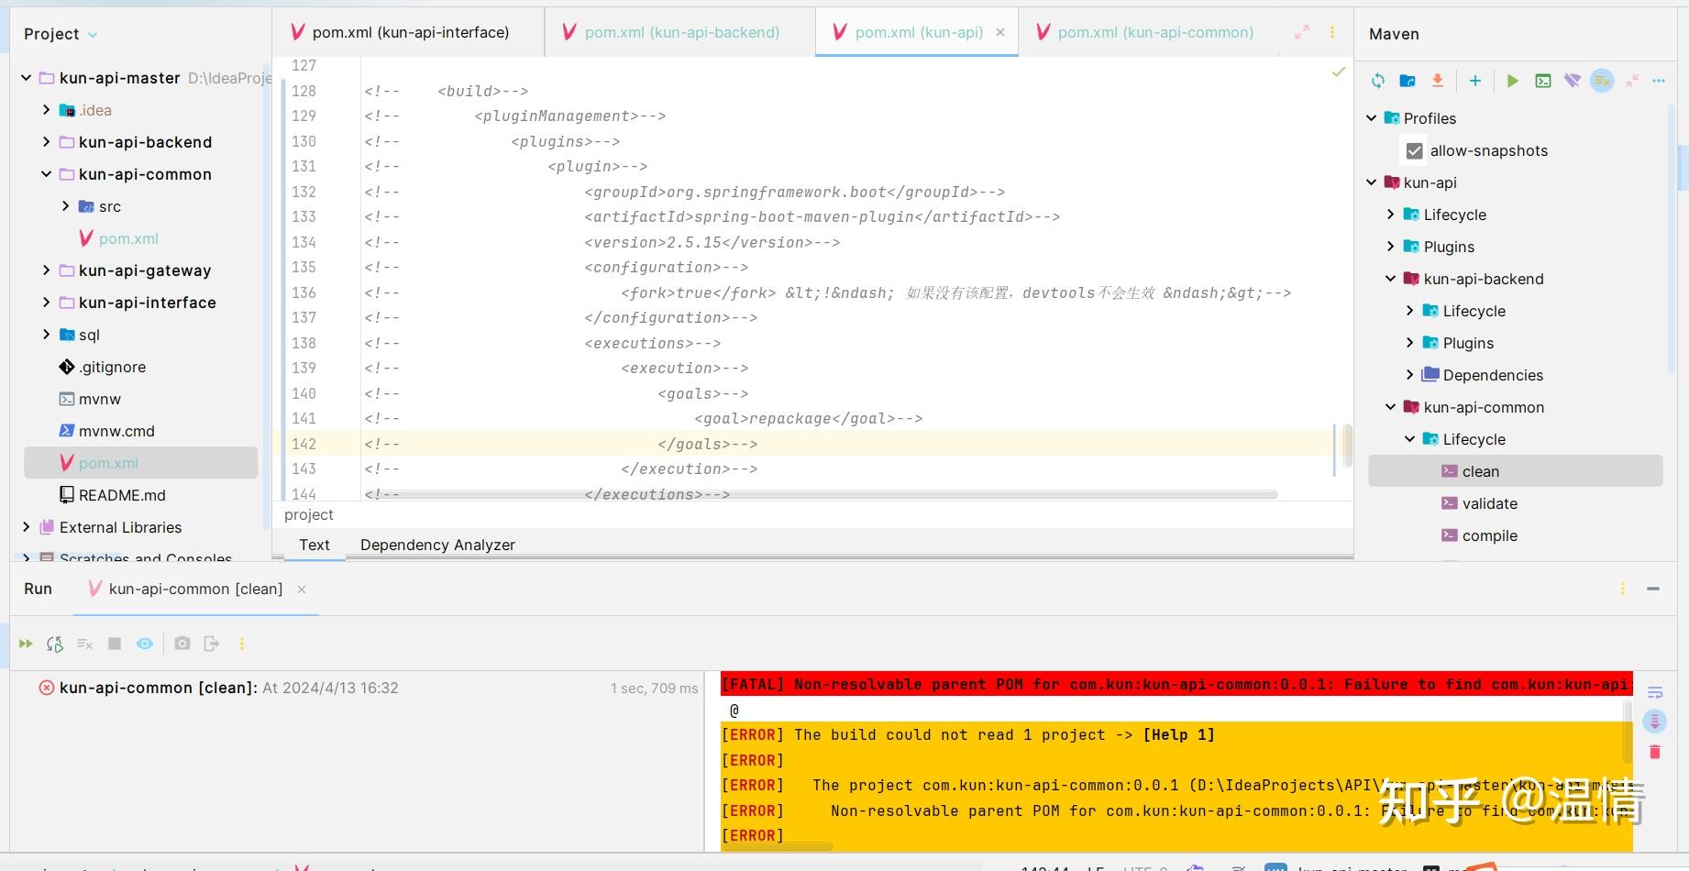Select the clean goal under kun-api-common
1689x871 pixels.
(x=1480, y=470)
